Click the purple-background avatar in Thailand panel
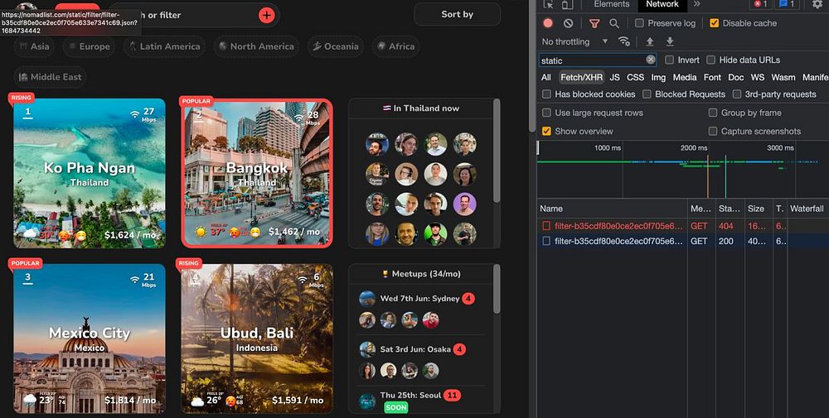 pyautogui.click(x=464, y=204)
